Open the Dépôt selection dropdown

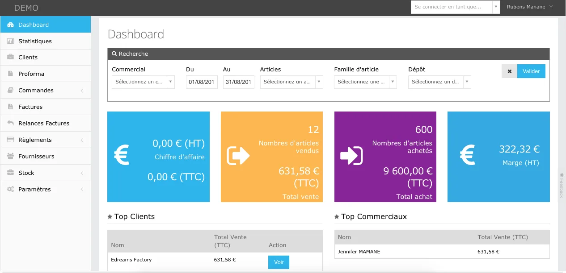coord(439,82)
